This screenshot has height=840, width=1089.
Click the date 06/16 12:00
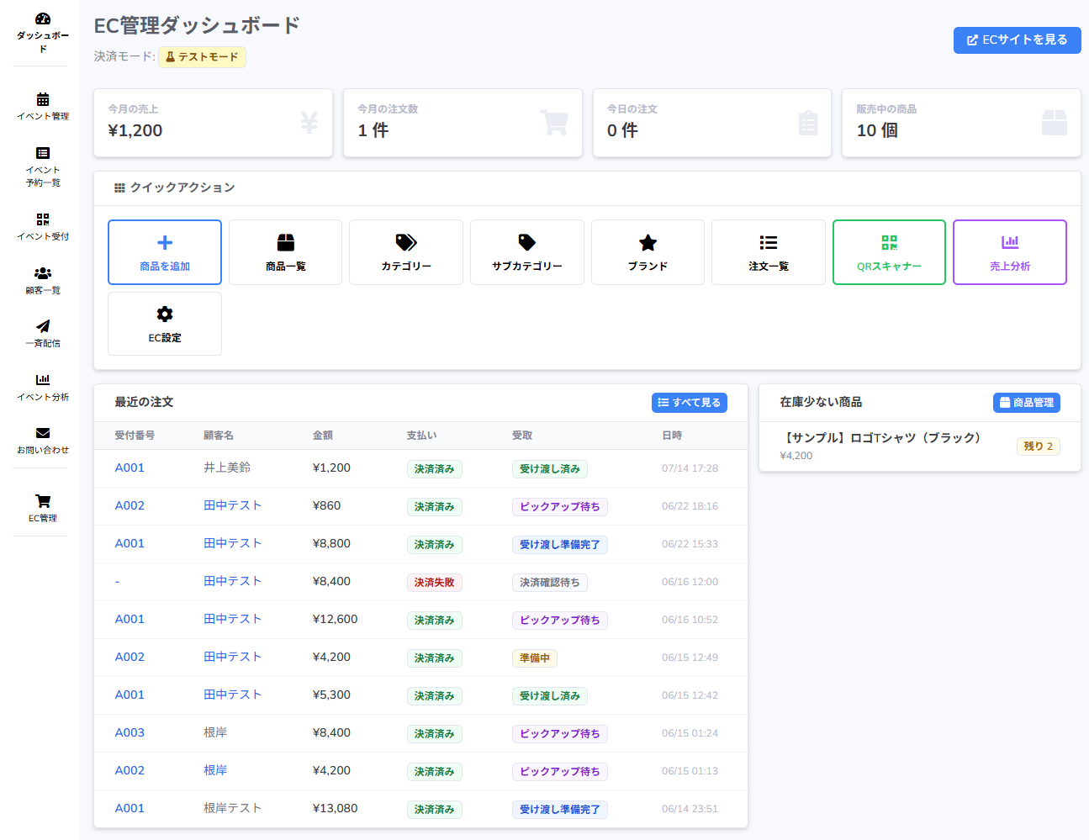[x=690, y=582]
